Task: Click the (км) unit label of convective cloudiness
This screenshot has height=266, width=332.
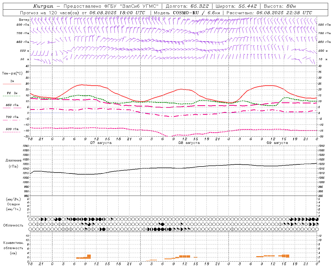Action: [13, 253]
